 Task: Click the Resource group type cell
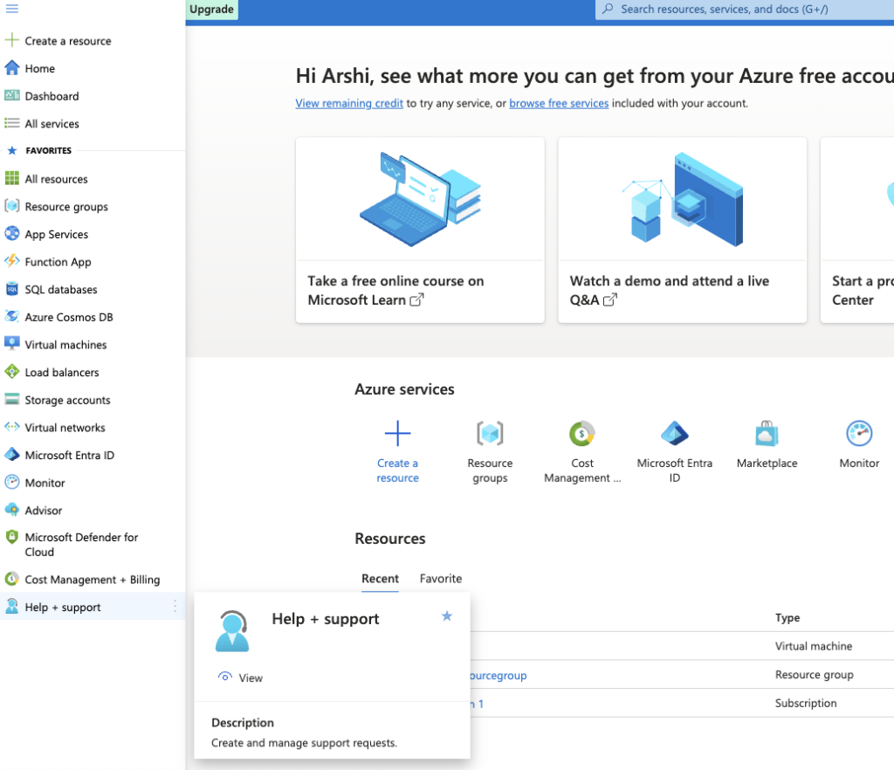coord(815,675)
